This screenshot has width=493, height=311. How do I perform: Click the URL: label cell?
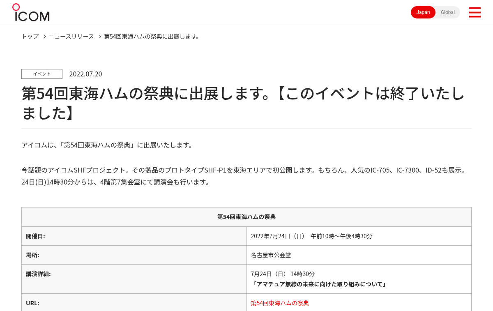(134, 303)
